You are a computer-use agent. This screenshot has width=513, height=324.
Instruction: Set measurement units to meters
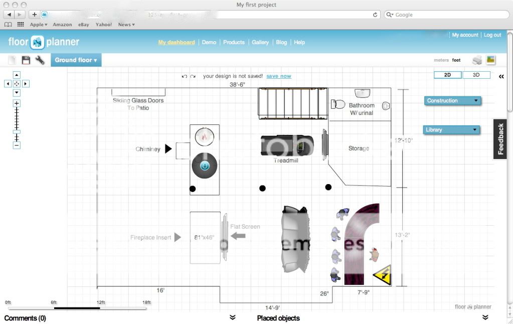pos(441,60)
